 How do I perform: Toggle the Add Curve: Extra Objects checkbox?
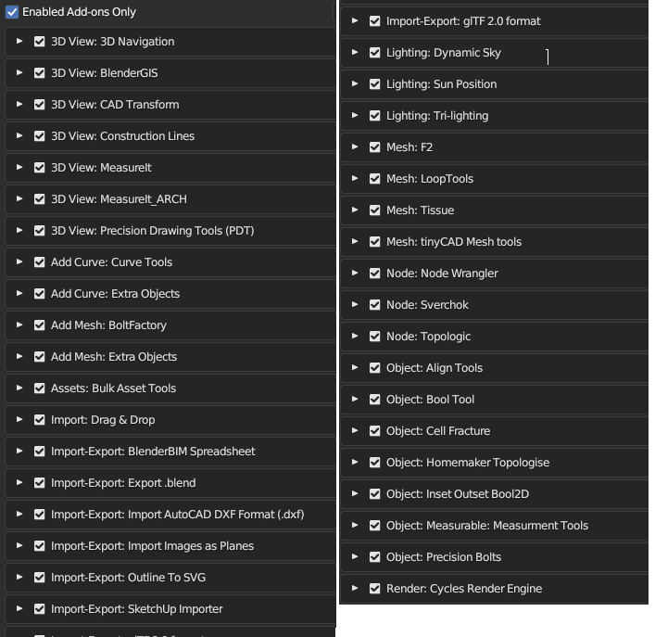click(x=39, y=294)
